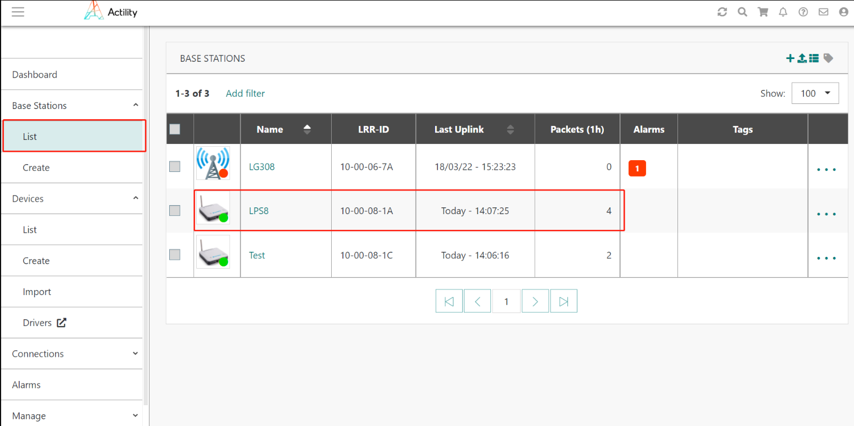Open the external link icon next to Drivers
Screen dimensions: 854x426
click(61, 323)
